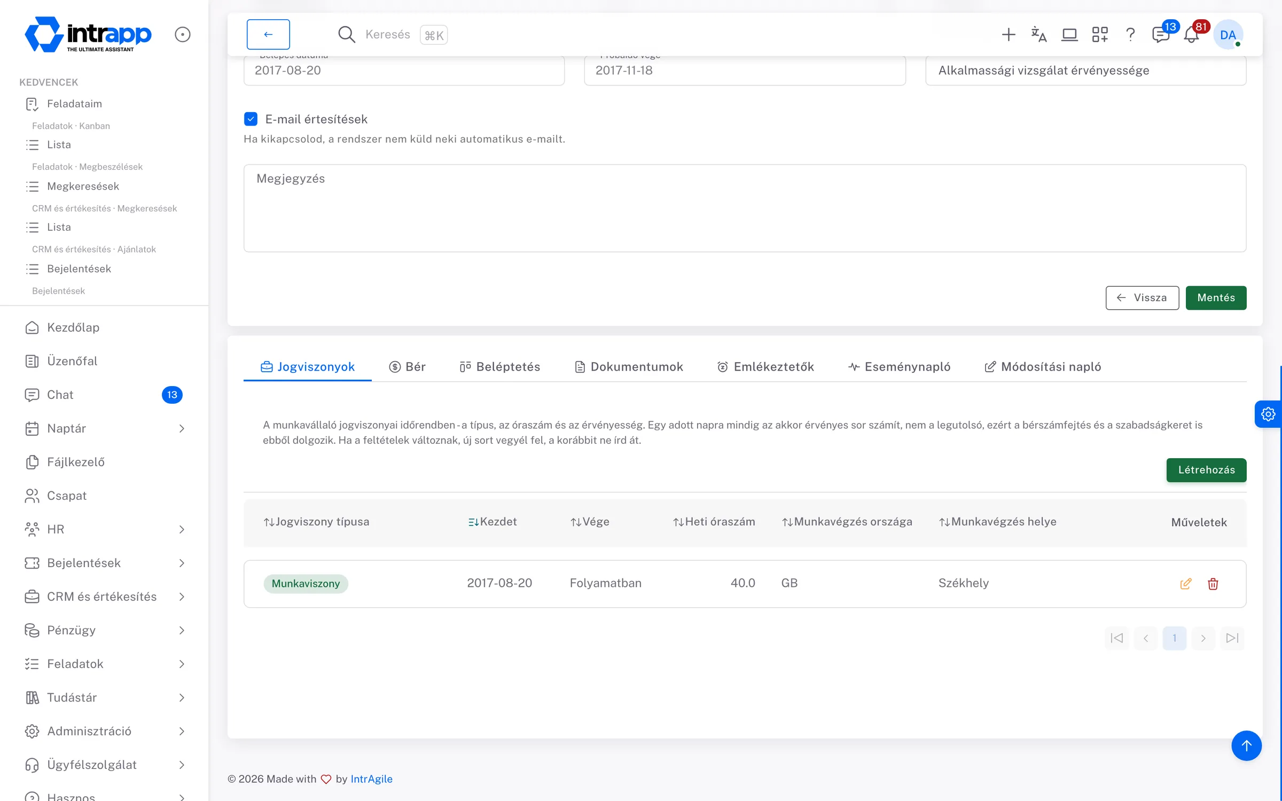Switch to the Dokumentumok tab
Viewport: 1282px width, 801px height.
pyautogui.click(x=629, y=367)
